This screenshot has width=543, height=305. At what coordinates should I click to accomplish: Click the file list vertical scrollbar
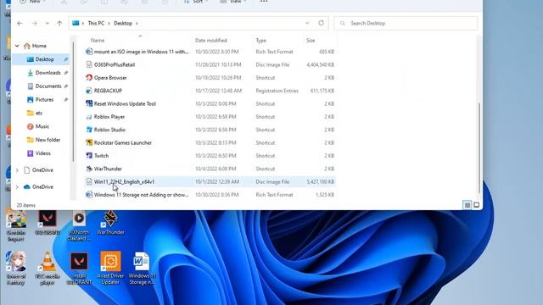(479, 148)
